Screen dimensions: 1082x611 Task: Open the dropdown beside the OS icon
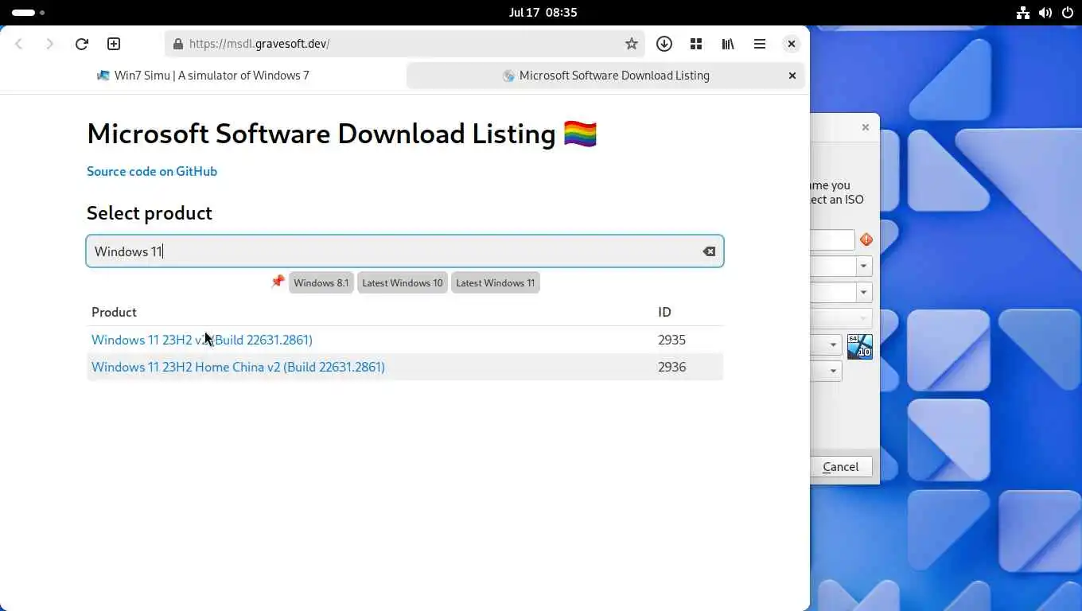click(834, 345)
